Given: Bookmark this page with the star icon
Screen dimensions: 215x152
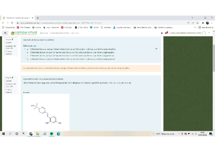Looking at the screenshot, I should tap(197, 23).
